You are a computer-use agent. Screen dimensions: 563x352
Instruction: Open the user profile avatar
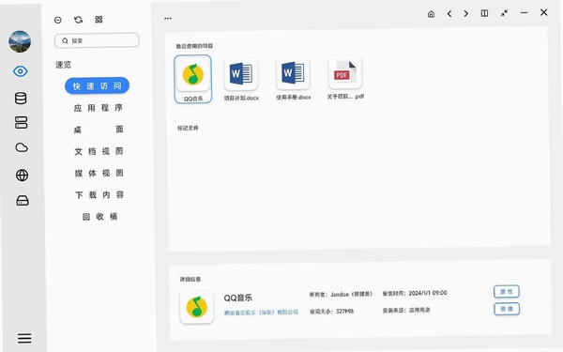[20, 41]
